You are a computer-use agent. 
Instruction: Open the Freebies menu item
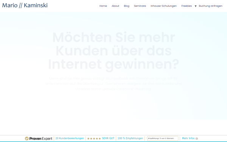187,6
